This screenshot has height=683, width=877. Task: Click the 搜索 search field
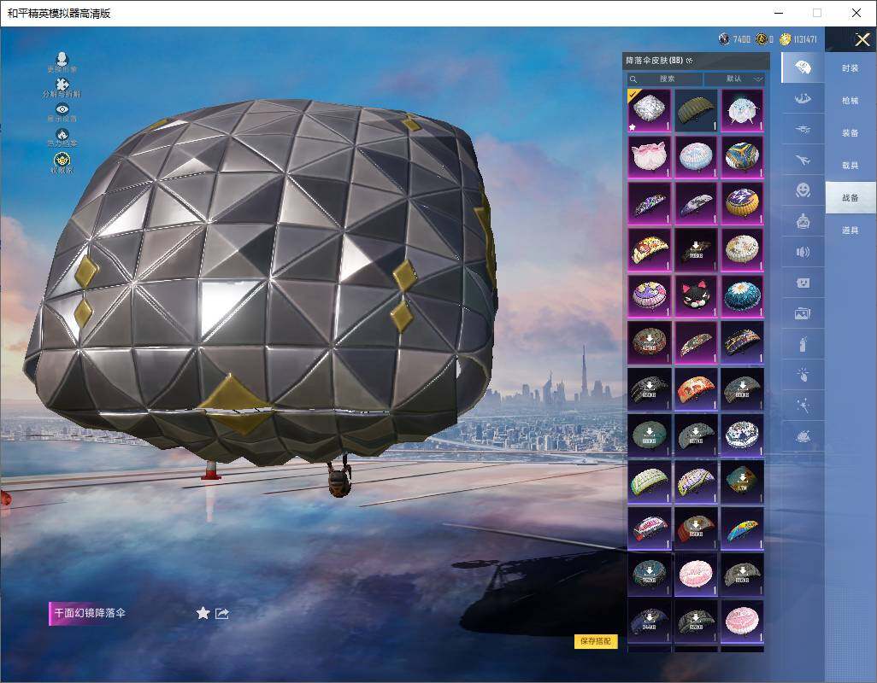pyautogui.click(x=664, y=79)
